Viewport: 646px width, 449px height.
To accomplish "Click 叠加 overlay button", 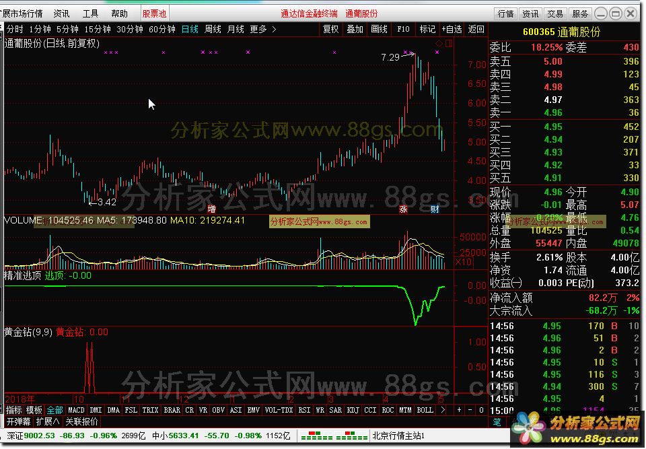I will [355, 29].
